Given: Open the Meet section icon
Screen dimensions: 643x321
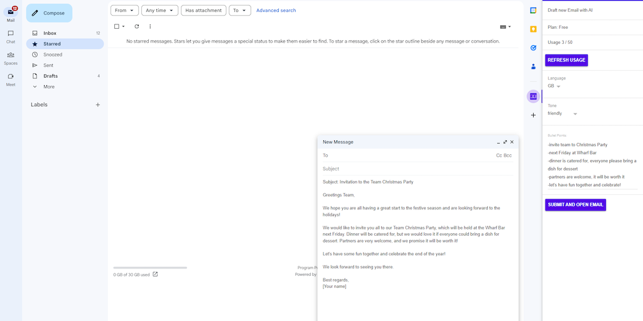Looking at the screenshot, I should (x=11, y=76).
